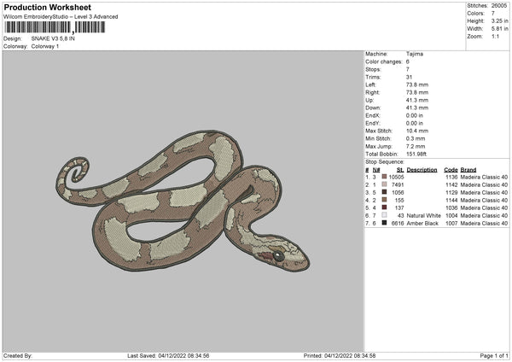512x362 pixels.
Task: Click the Production Worksheet title
Action: point(47,7)
